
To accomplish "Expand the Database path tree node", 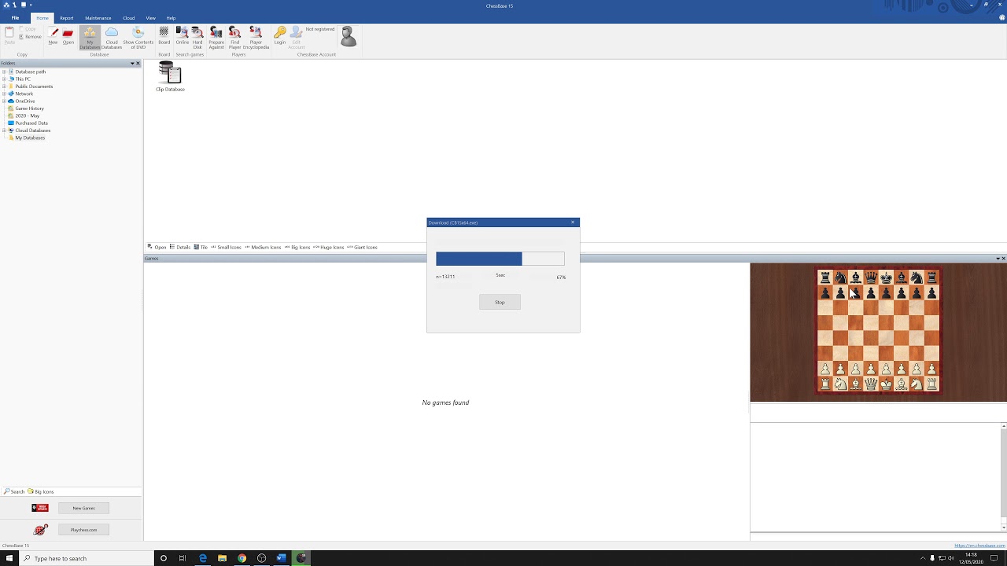I will (x=4, y=72).
